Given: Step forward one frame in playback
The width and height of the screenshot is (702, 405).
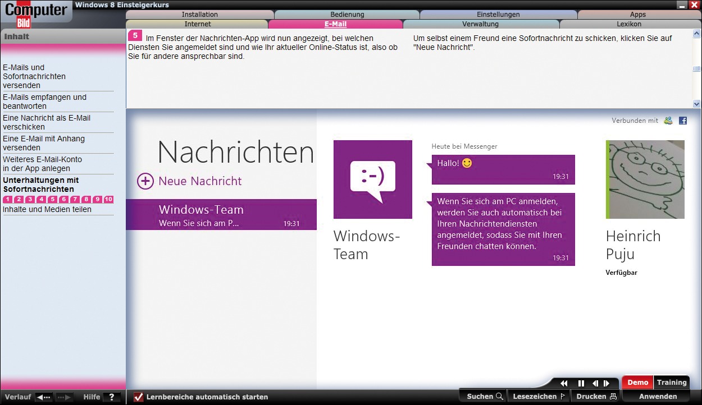Looking at the screenshot, I should [607, 384].
